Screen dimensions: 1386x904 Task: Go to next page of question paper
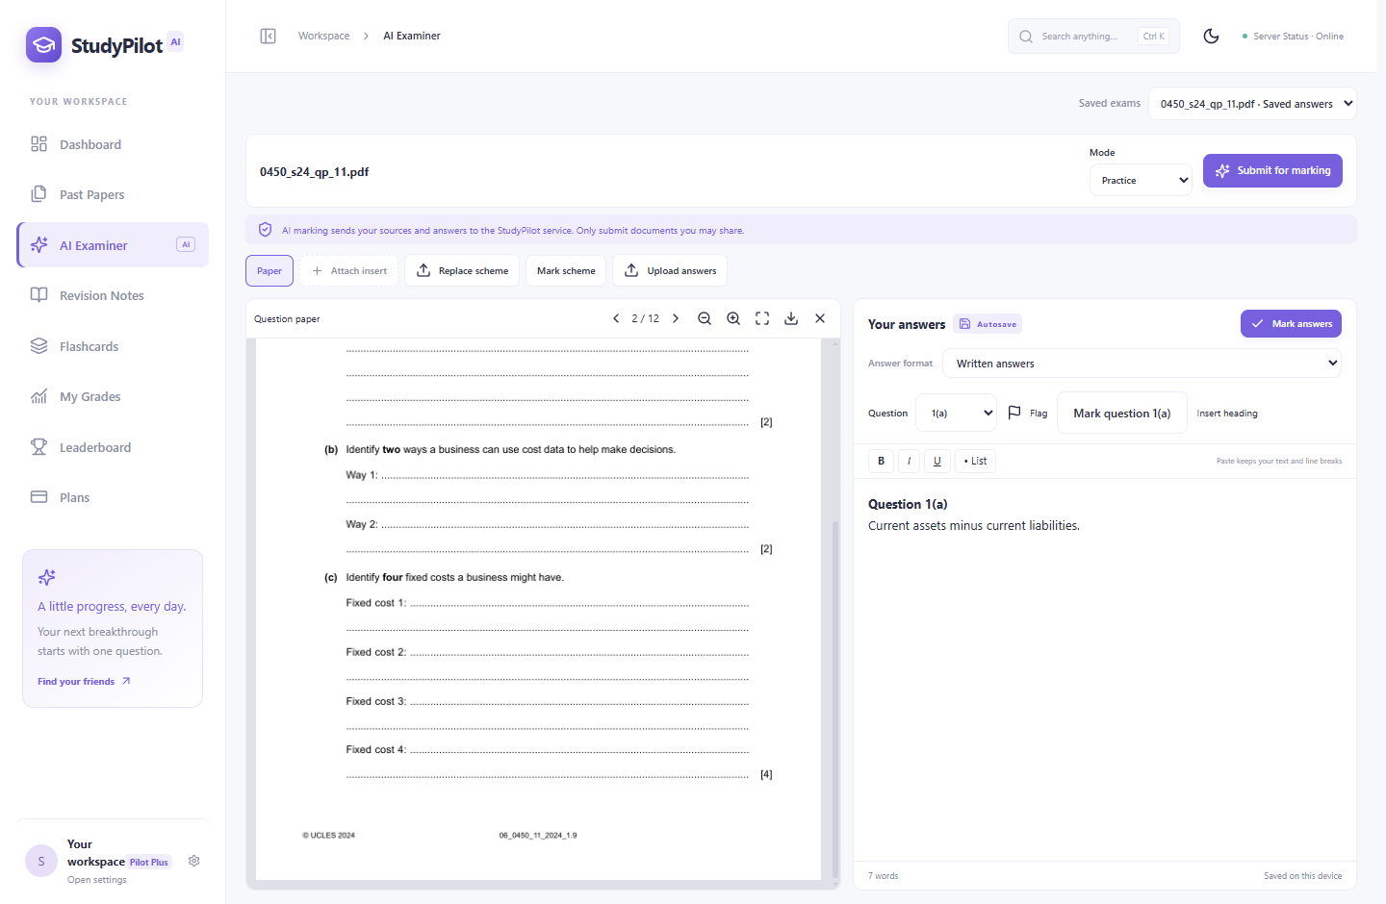coord(676,318)
